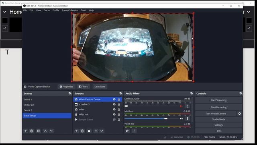The height and width of the screenshot is (145, 257).
Task: Lock the Sample Game source
Action: (x=119, y=120)
